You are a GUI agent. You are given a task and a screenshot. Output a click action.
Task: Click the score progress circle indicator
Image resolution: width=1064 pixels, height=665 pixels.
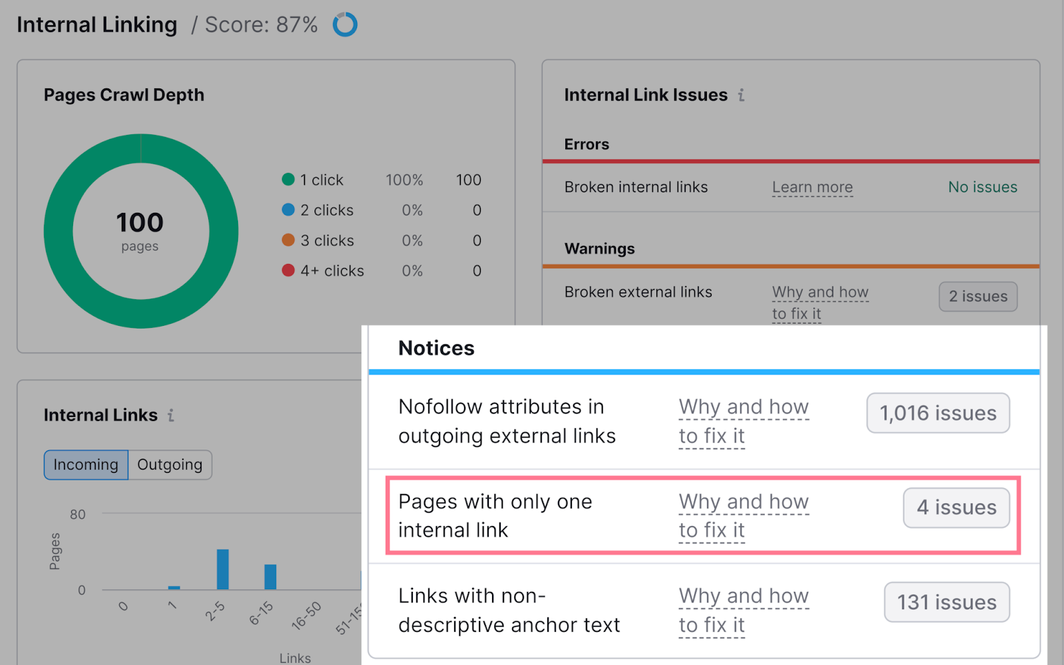pyautogui.click(x=345, y=25)
